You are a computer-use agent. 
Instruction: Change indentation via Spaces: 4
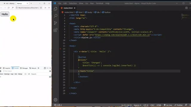137,105
